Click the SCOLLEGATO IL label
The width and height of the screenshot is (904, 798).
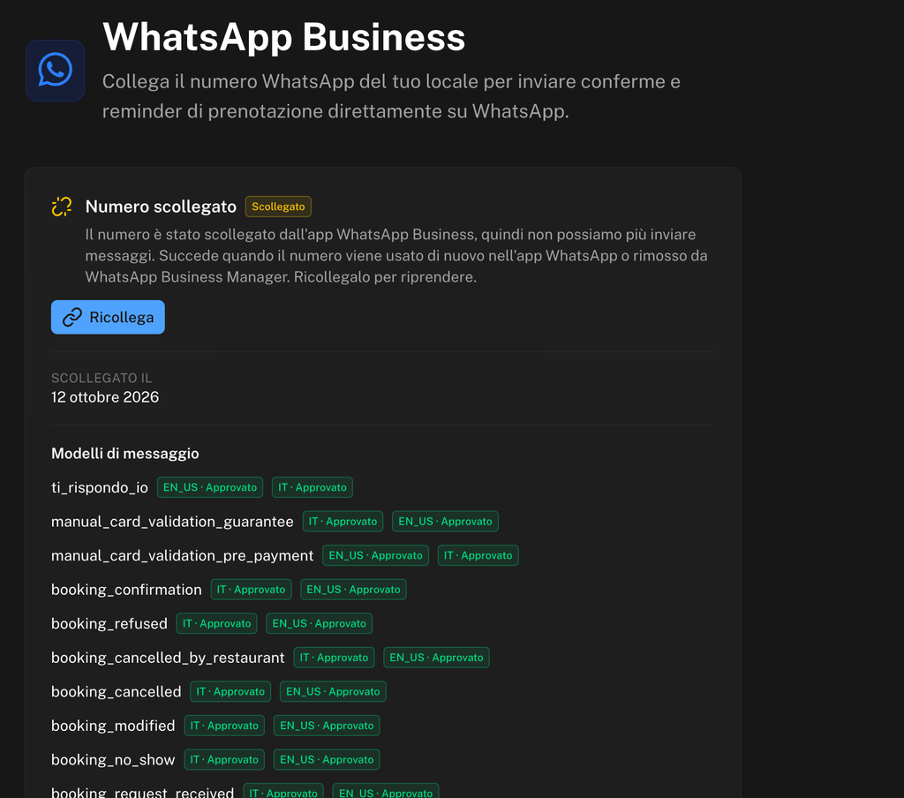[102, 378]
